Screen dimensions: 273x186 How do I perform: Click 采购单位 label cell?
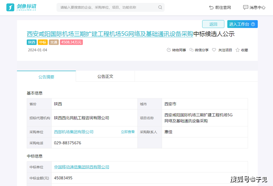(x=39, y=132)
